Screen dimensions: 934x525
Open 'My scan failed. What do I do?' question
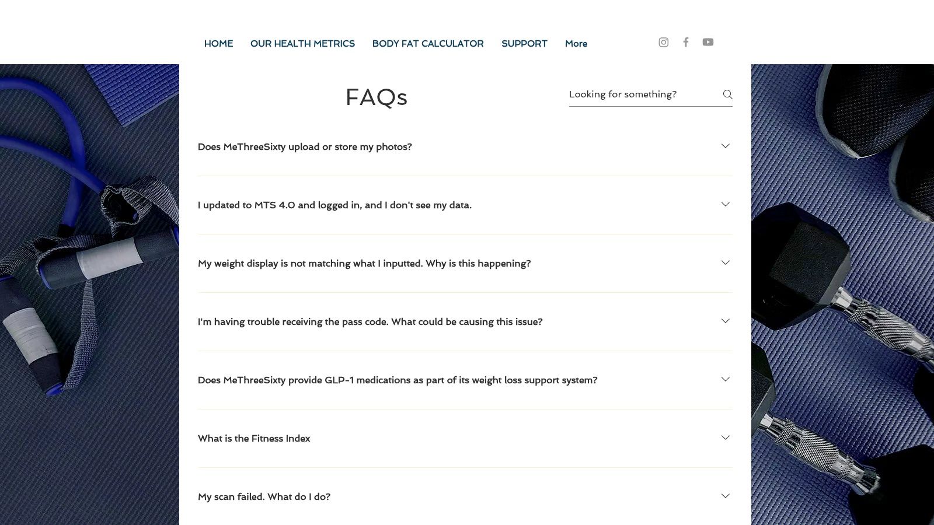point(264,497)
